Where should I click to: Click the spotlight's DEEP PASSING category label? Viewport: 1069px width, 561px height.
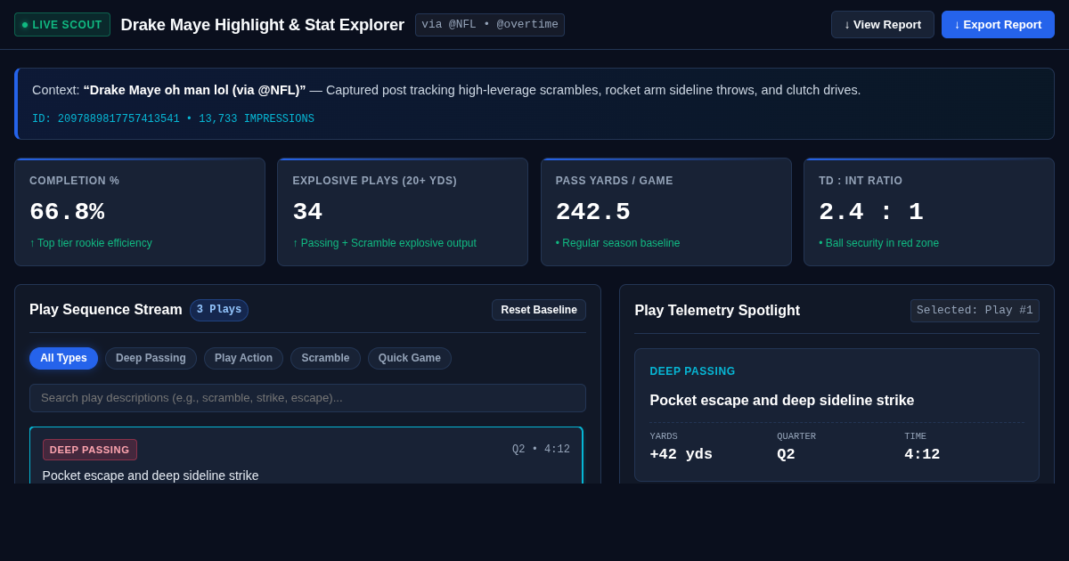coord(692,371)
